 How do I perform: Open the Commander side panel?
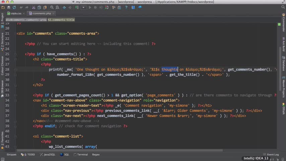(x=284, y=22)
